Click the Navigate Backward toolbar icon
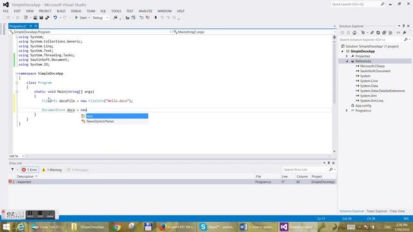Screen dimensions: 413x232 (8, 17)
